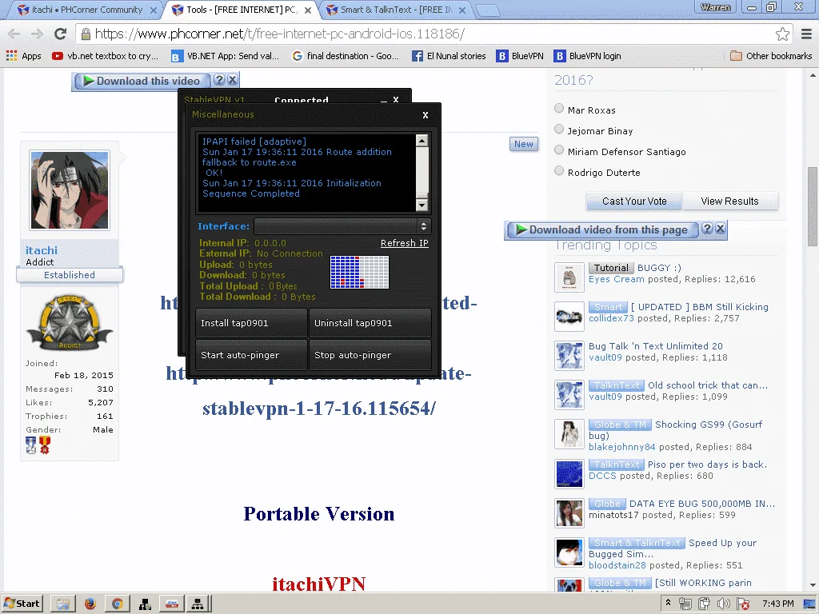
Task: Close the Smart & TalknText tab
Action: click(x=461, y=10)
